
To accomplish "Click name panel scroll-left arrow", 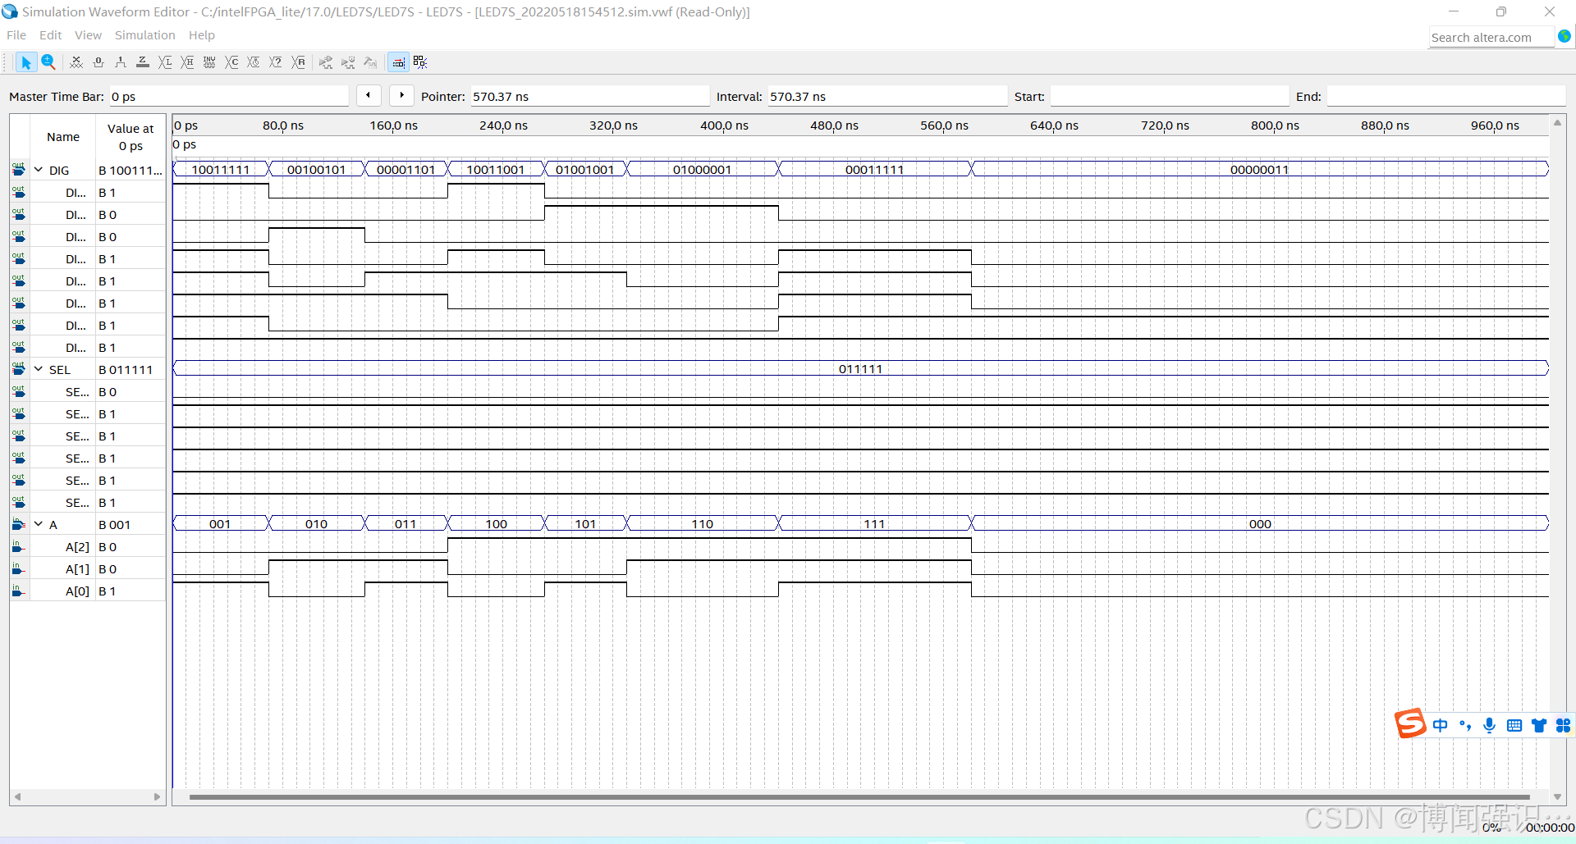I will coord(17,796).
